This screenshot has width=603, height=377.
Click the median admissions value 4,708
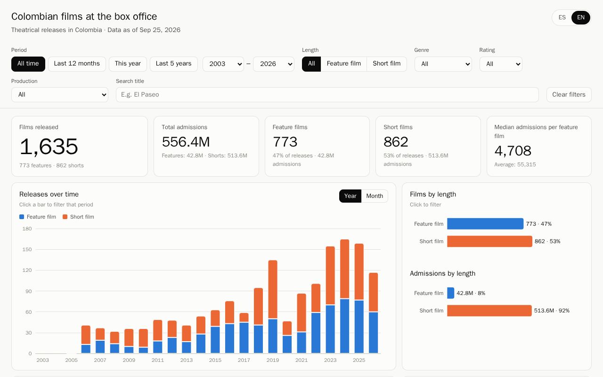(x=513, y=151)
